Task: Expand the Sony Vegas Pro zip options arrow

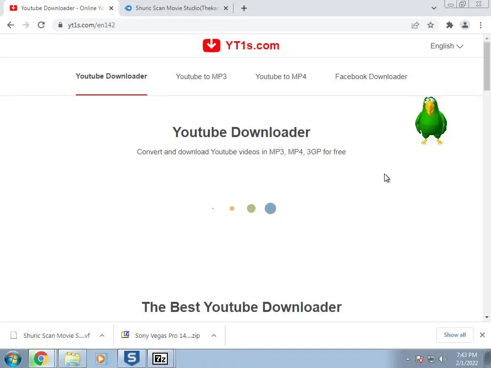Action: pos(214,335)
